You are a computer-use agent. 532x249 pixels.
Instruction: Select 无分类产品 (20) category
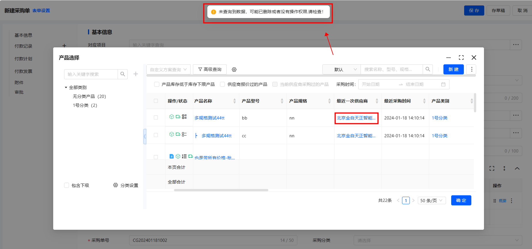[89, 96]
